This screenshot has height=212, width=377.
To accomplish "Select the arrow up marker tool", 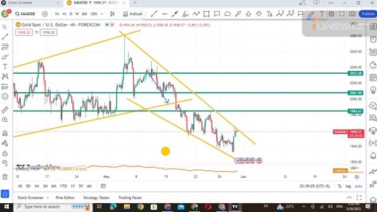I will [249, 14].
